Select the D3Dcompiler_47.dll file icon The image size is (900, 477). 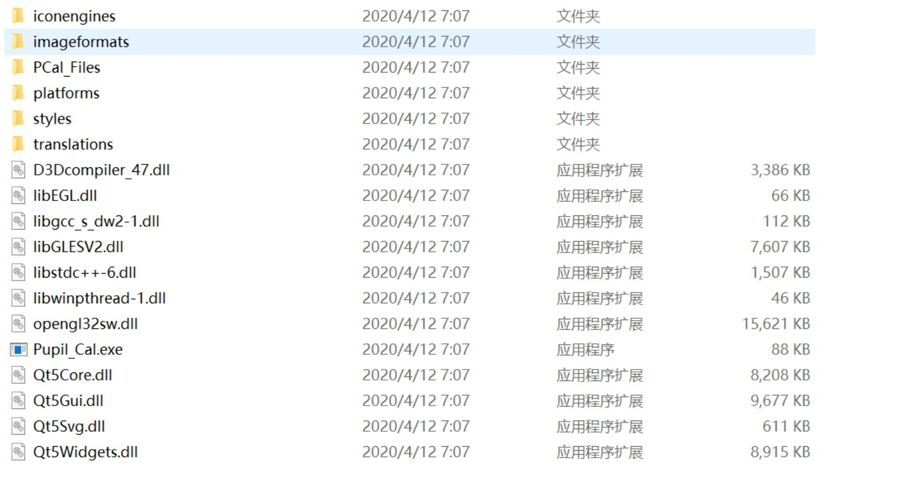coord(18,170)
